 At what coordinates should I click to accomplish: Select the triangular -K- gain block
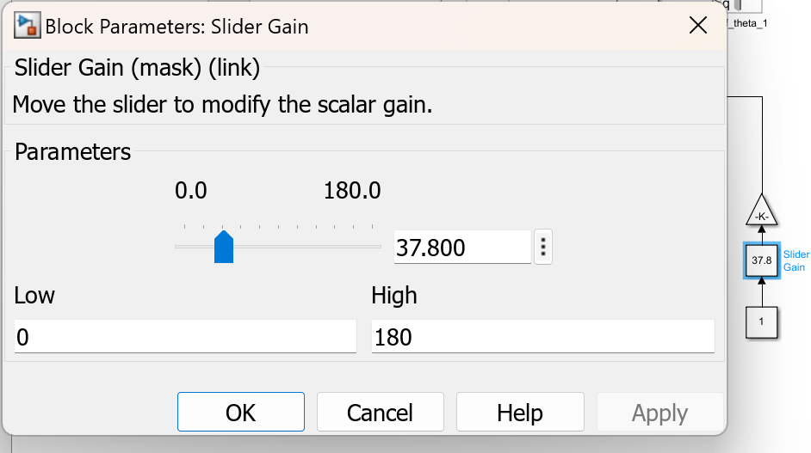point(762,213)
